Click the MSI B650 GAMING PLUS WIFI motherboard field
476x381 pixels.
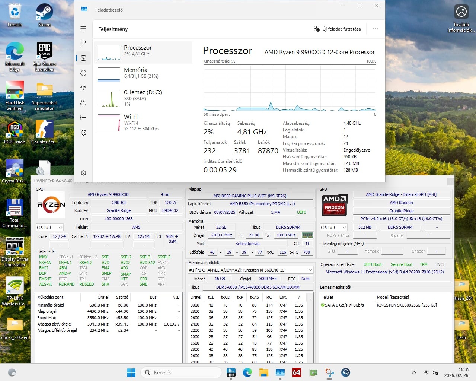[250, 196]
